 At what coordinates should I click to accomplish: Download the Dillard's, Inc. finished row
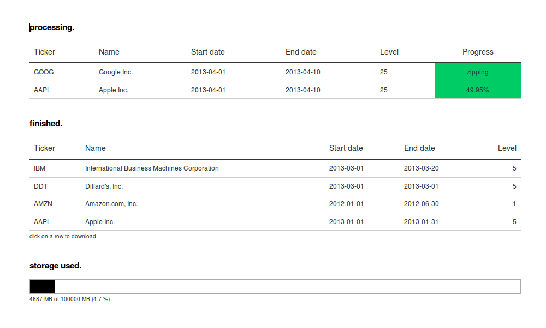(x=104, y=186)
